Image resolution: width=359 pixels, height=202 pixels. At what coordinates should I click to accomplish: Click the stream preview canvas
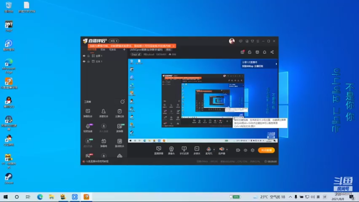click(203, 101)
